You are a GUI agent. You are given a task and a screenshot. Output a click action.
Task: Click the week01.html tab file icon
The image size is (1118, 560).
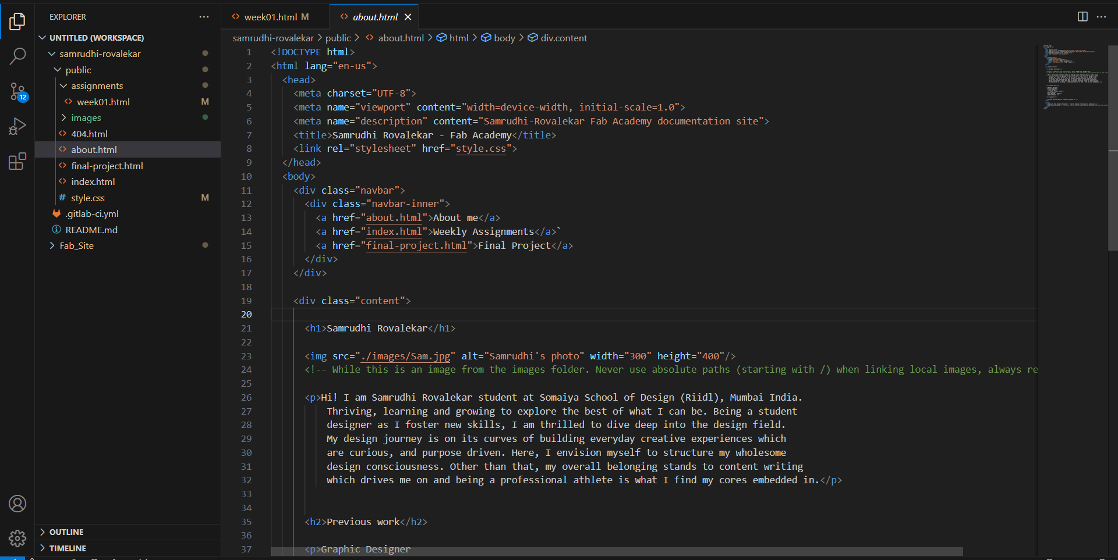236,17
